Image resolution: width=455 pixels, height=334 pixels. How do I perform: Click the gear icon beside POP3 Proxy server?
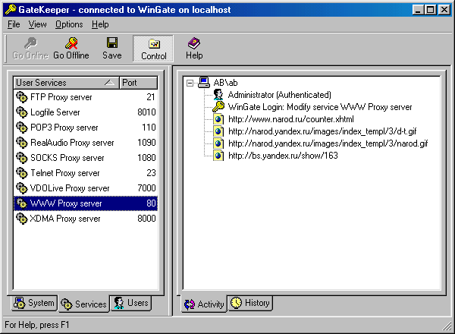[22, 128]
